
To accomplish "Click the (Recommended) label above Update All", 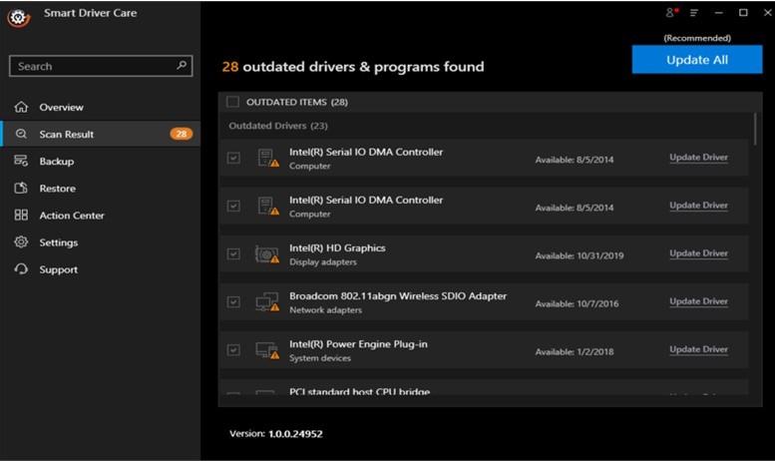I will tap(697, 38).
